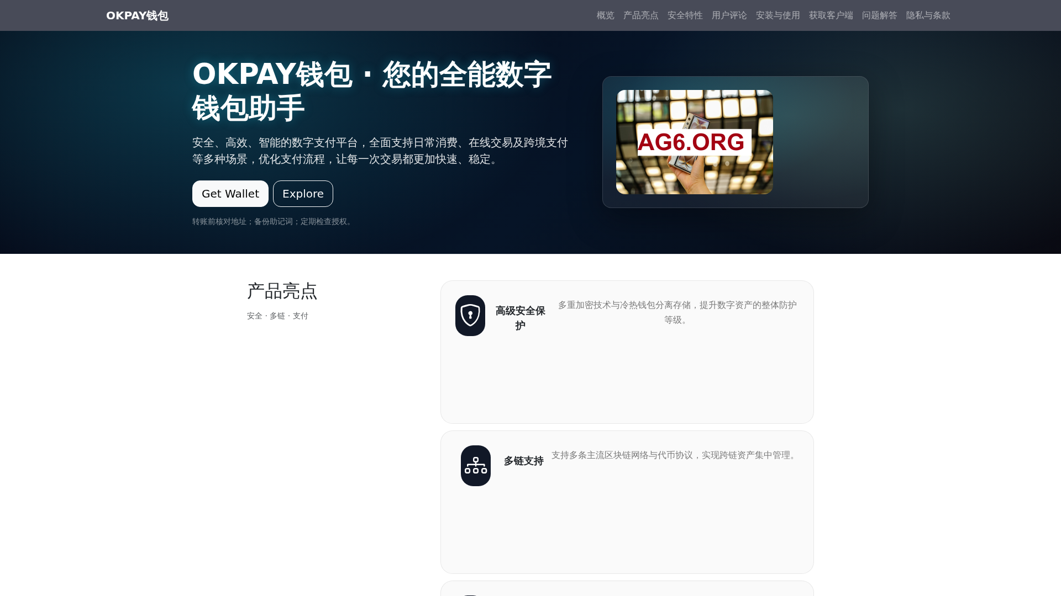Open 获取客户端 nav item
Viewport: 1061px width, 596px height.
[x=831, y=15]
